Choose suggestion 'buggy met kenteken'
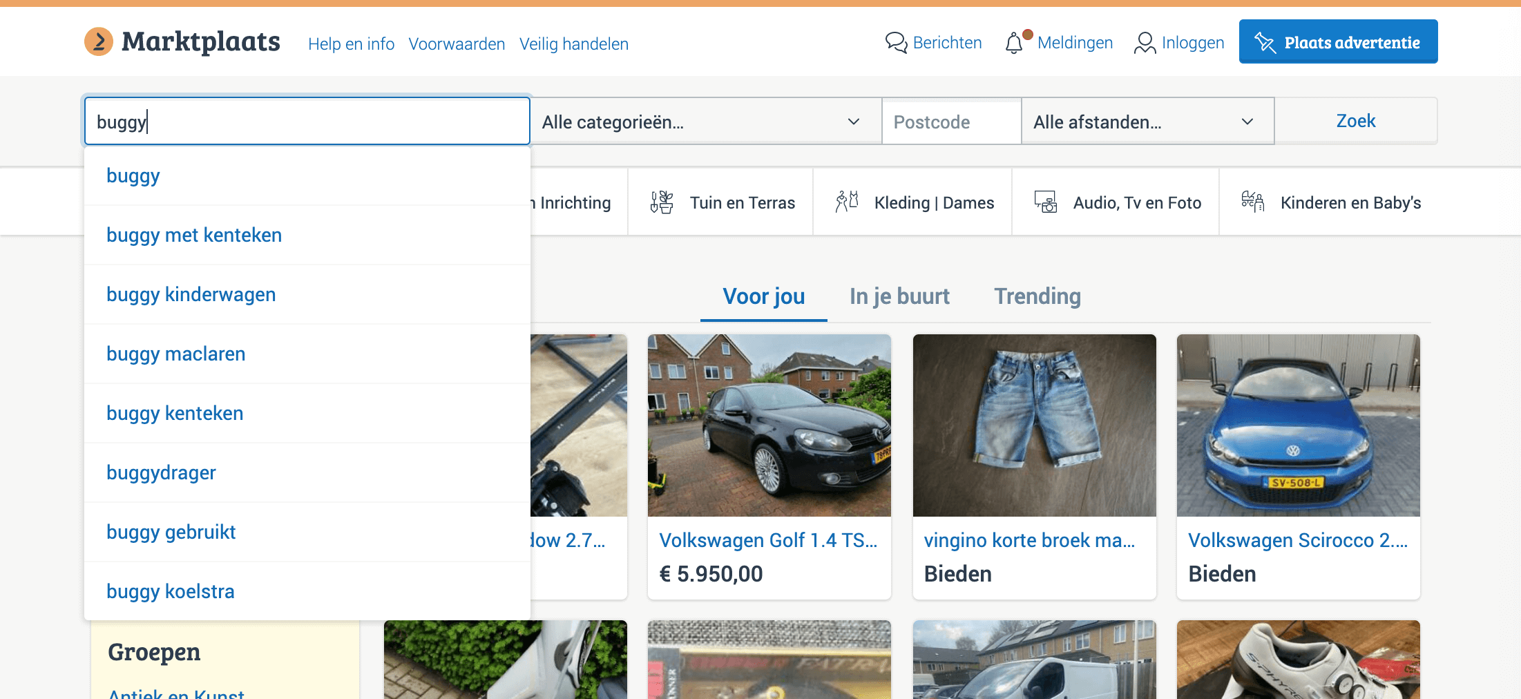The image size is (1521, 699). point(307,236)
